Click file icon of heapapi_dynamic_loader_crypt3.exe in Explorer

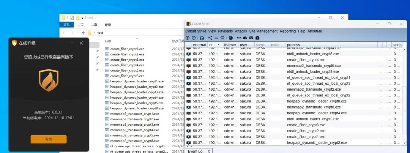[107, 92]
